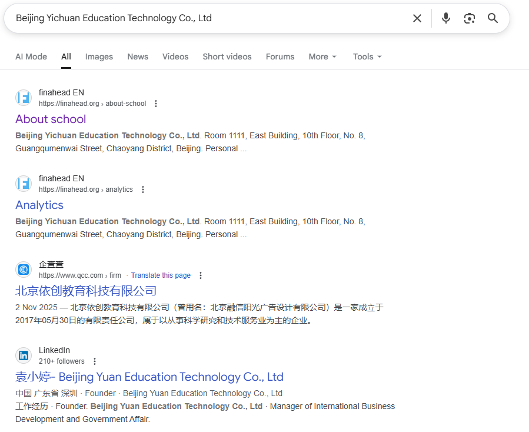Open options menu for LinkedIn result
The width and height of the screenshot is (529, 432).
point(95,361)
